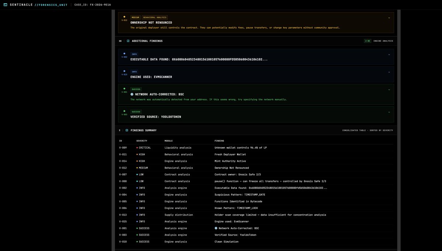
Task: Click V-014 in the summary table
Action: pos(123,161)
